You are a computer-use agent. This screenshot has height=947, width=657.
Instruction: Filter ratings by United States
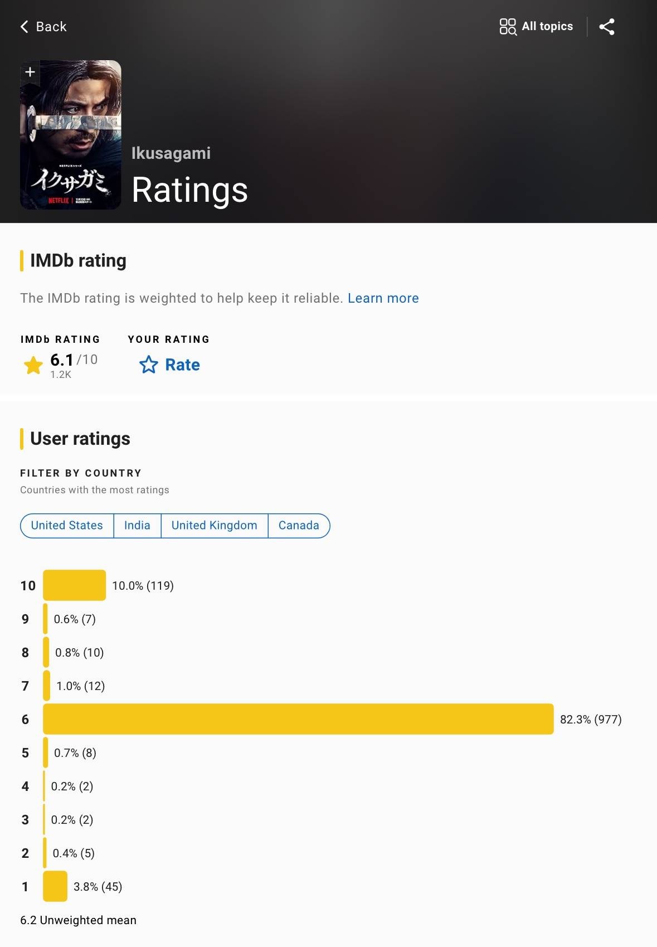(67, 526)
